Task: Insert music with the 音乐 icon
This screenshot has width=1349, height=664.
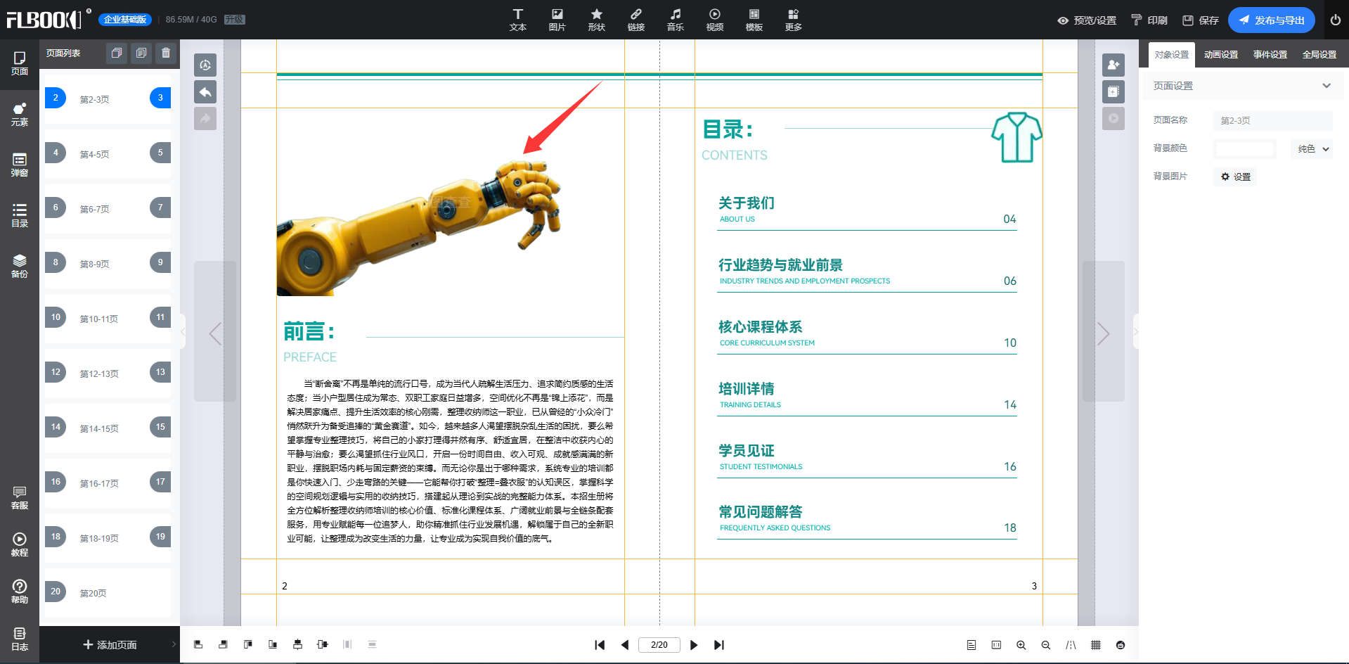Action: [x=675, y=20]
